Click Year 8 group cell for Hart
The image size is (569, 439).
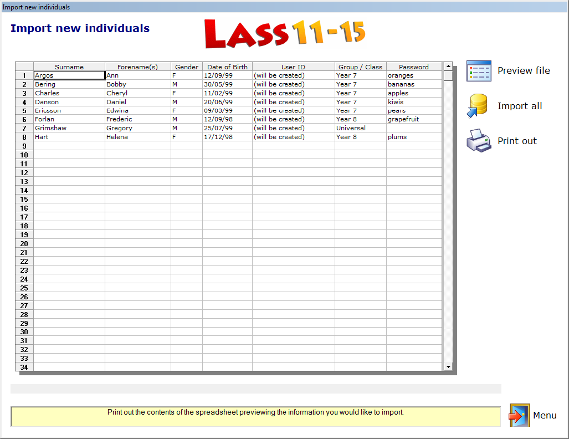[360, 137]
